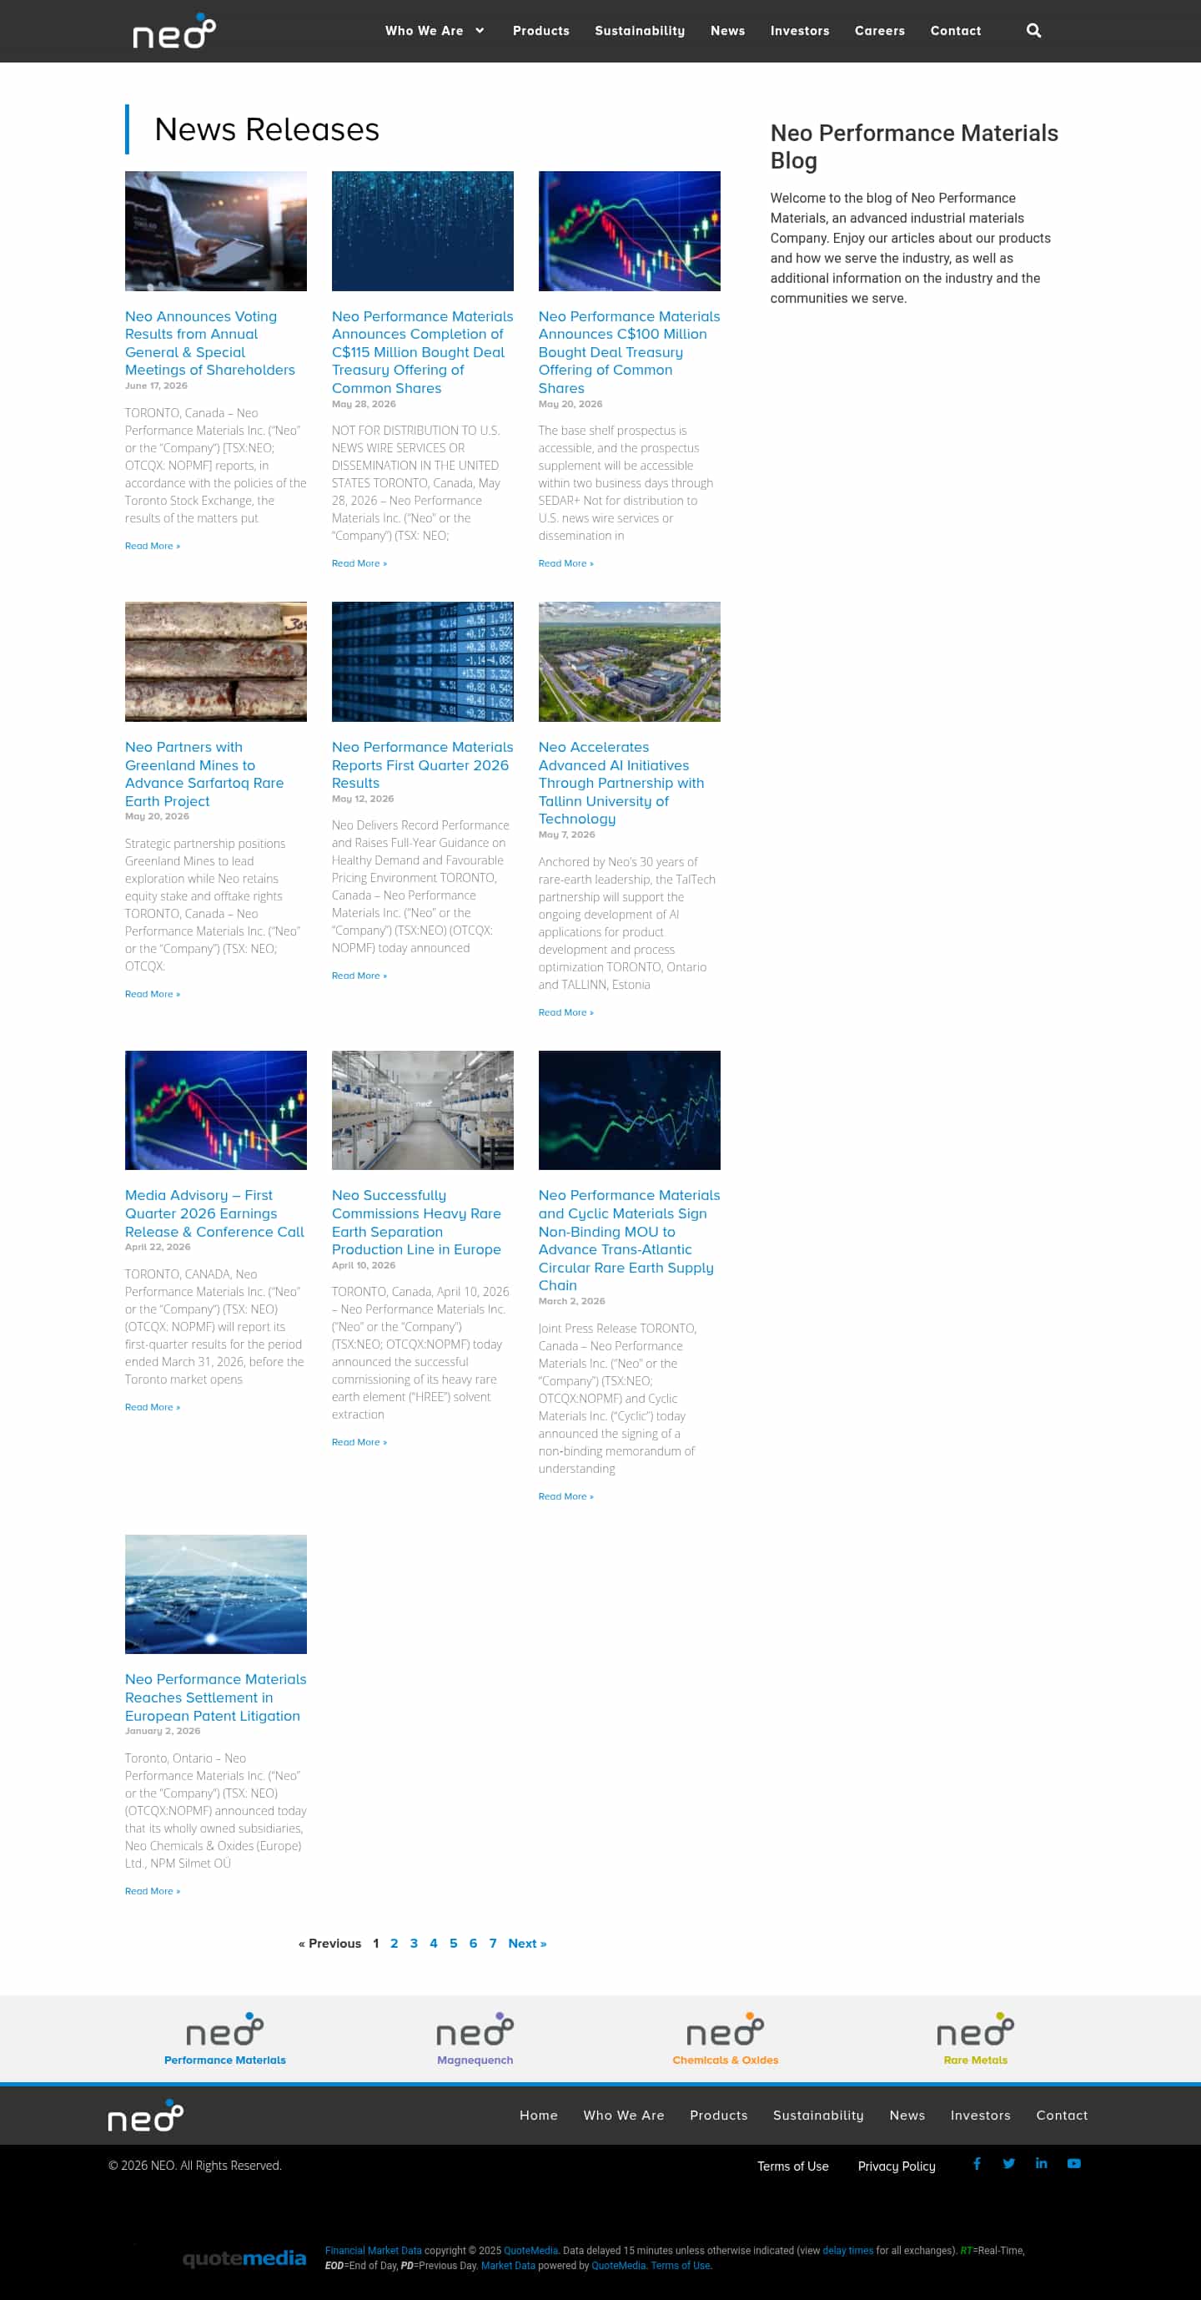1201x2300 pixels.
Task: Go to page 6 of news releases
Action: [x=473, y=1944]
